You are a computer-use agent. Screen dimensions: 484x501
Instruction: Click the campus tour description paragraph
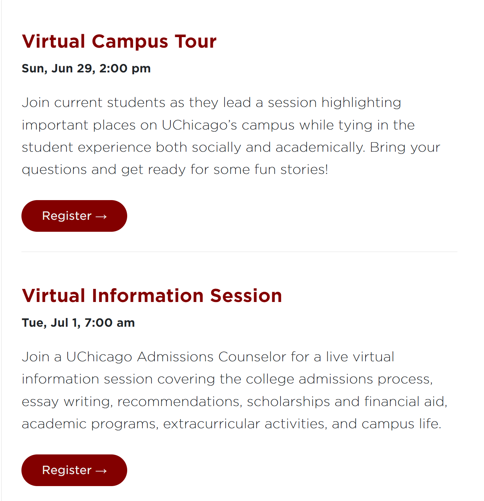[x=231, y=136]
